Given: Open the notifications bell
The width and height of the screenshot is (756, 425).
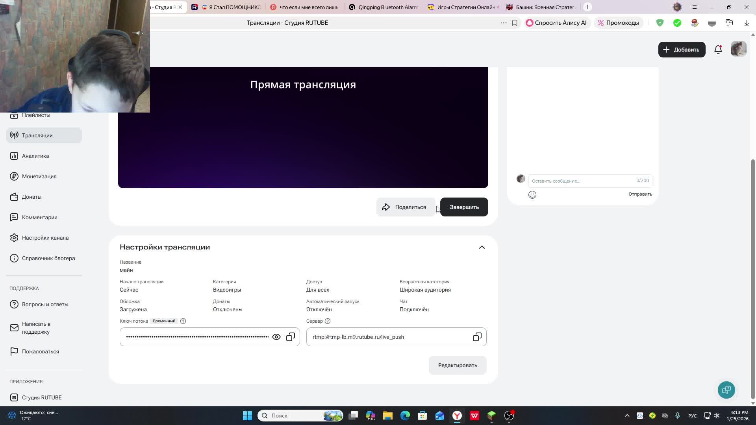Looking at the screenshot, I should (x=718, y=50).
